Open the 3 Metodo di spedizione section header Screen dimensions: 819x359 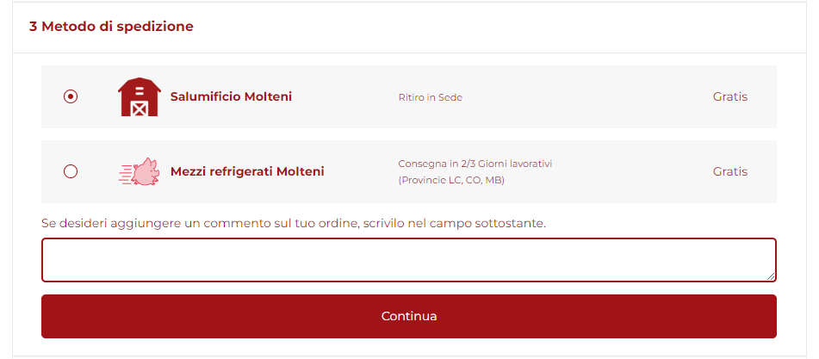click(409, 27)
